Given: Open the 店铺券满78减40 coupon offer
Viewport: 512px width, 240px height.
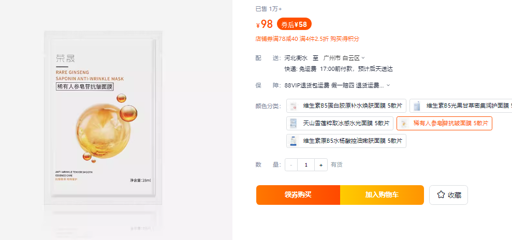Looking at the screenshot, I should tap(277, 39).
